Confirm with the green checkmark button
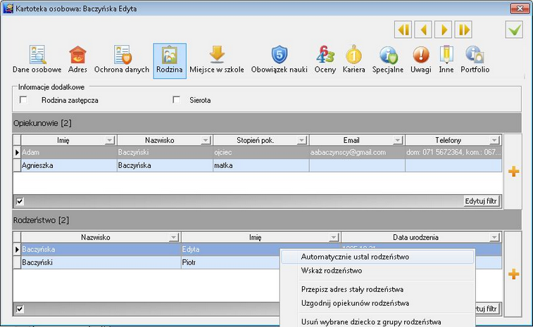Image resolution: width=533 pixels, height=327 pixels. click(514, 30)
